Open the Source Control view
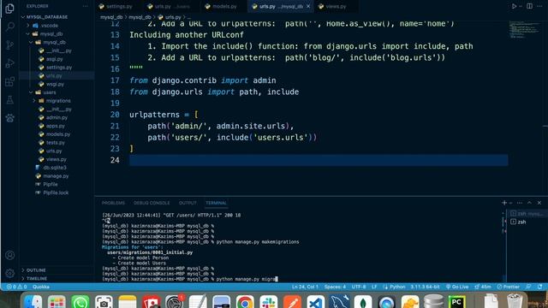The height and width of the screenshot is (308, 548). pos(9,44)
